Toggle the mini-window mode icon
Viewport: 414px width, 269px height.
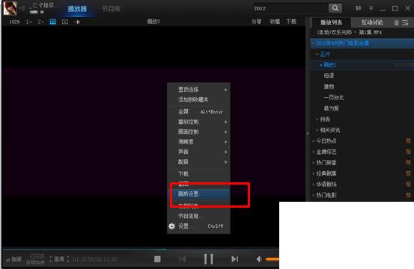click(65, 22)
